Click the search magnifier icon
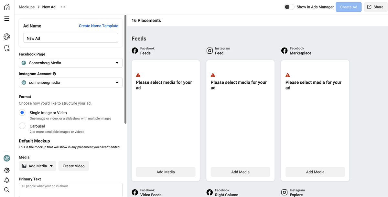The width and height of the screenshot is (388, 197). click(7, 190)
